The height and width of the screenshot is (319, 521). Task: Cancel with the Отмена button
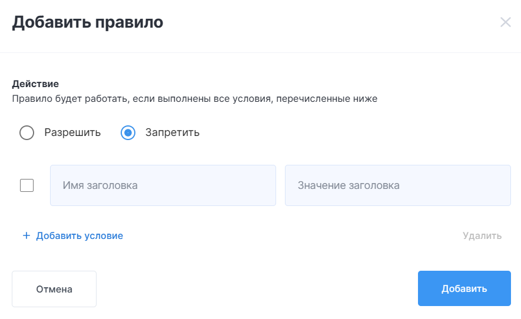54,289
